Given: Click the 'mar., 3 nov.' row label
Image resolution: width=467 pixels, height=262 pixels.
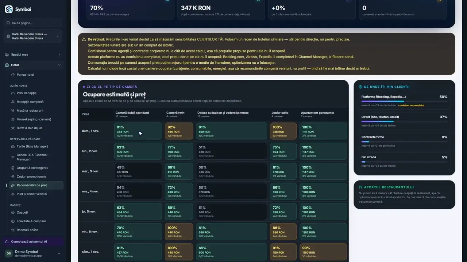Looking at the screenshot, I should click(90, 171).
